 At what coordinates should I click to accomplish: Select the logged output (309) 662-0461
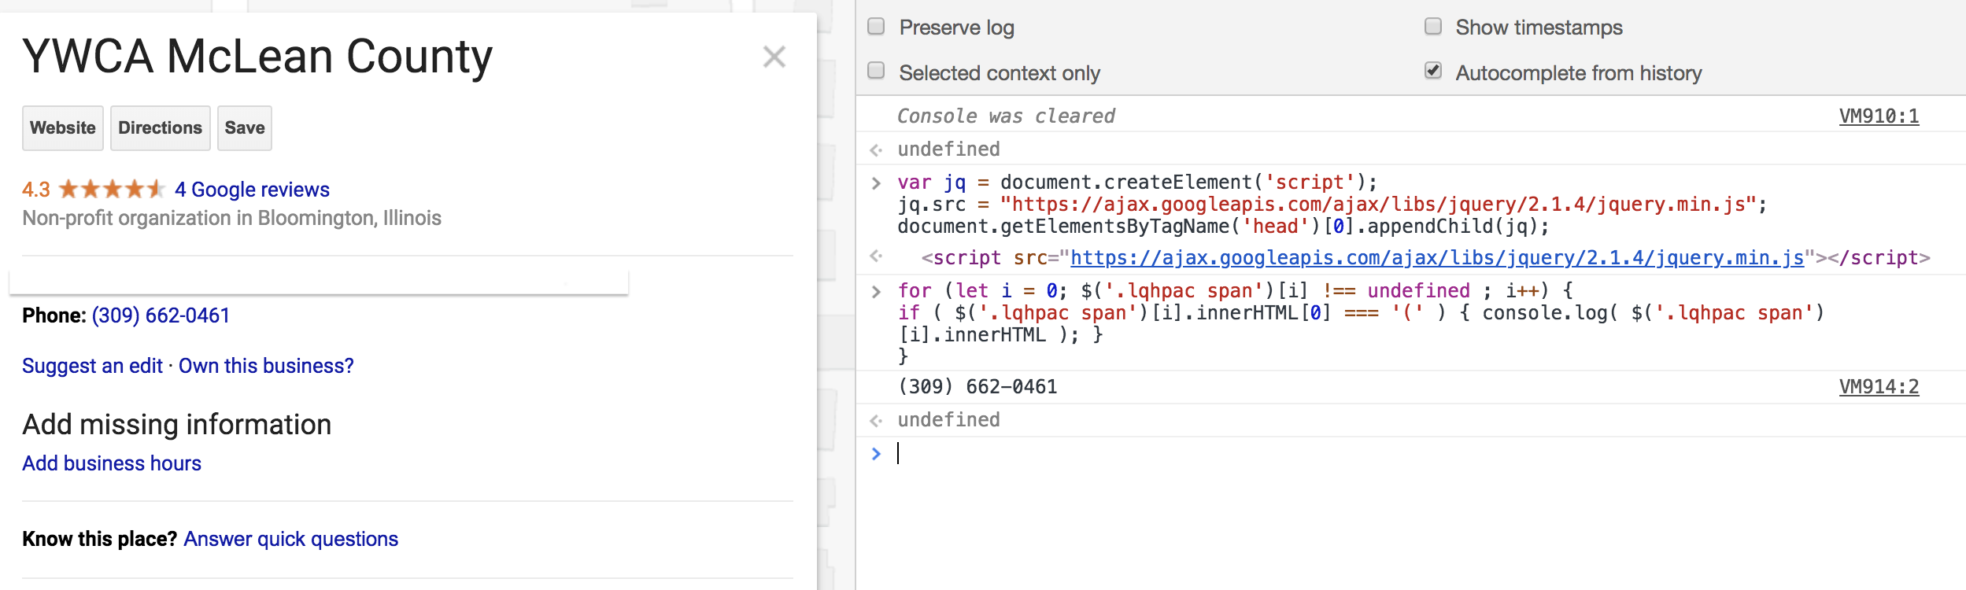(x=977, y=387)
